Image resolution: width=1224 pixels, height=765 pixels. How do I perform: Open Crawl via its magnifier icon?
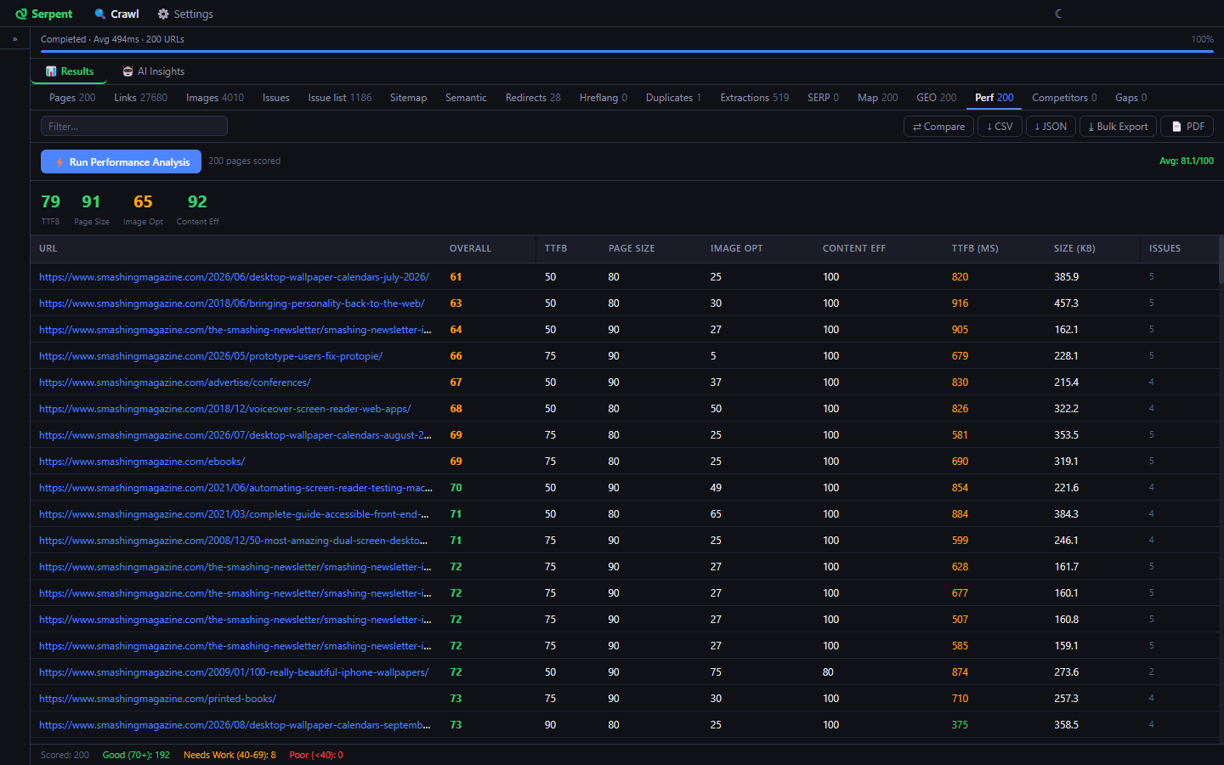click(100, 14)
